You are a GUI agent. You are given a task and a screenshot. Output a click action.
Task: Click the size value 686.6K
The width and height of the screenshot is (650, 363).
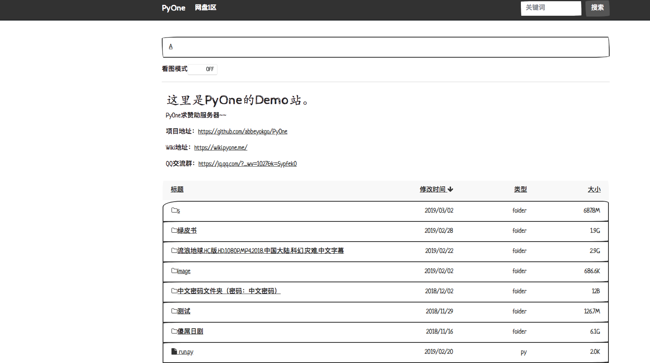592,271
